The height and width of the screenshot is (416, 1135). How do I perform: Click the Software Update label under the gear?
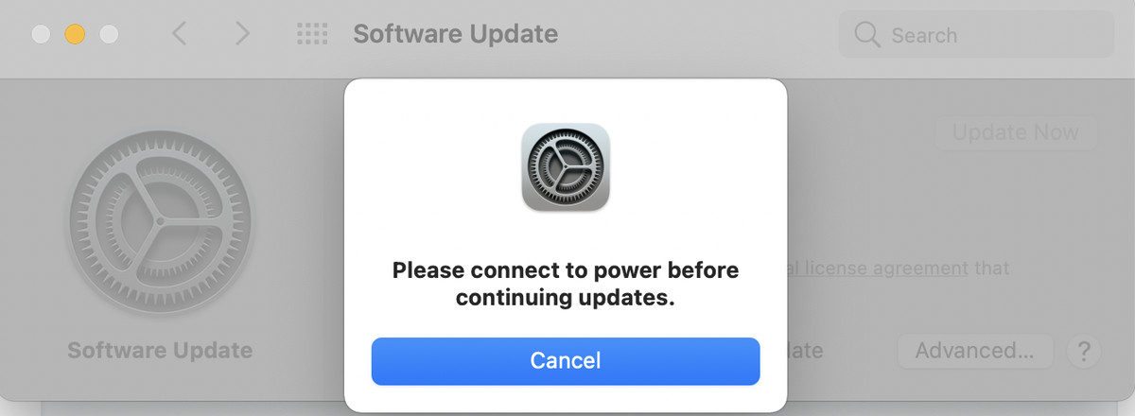tap(160, 351)
